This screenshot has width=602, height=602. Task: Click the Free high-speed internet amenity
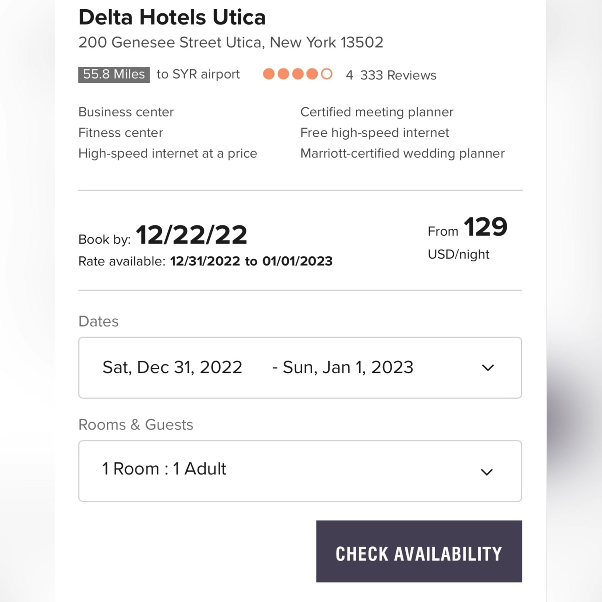coord(375,133)
